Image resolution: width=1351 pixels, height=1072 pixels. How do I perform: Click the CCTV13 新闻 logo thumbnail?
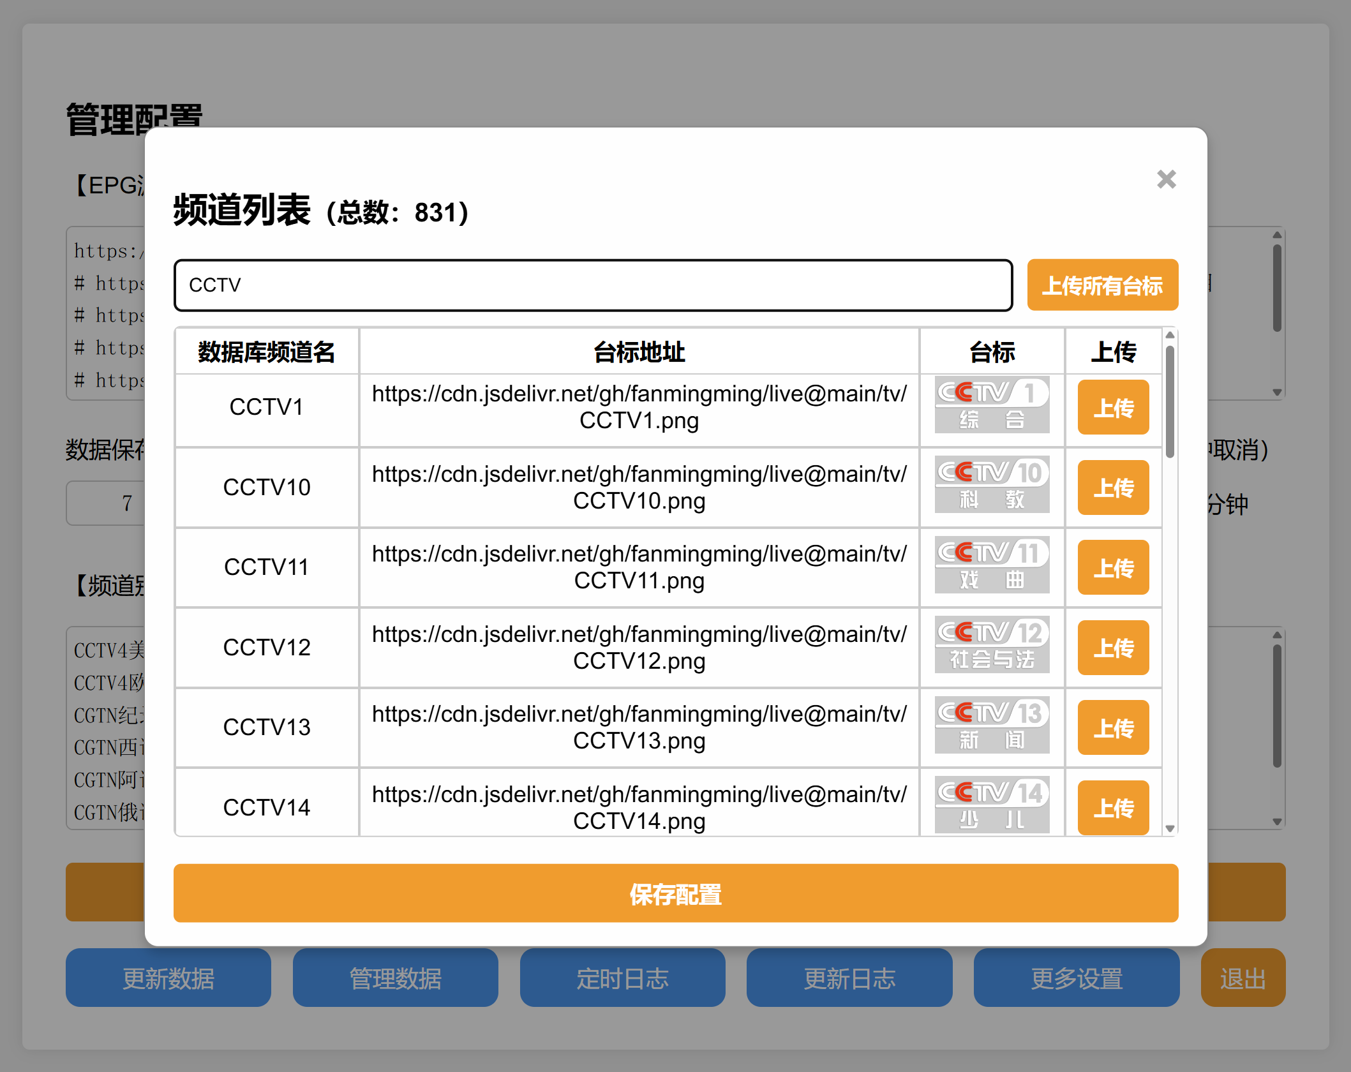991,727
